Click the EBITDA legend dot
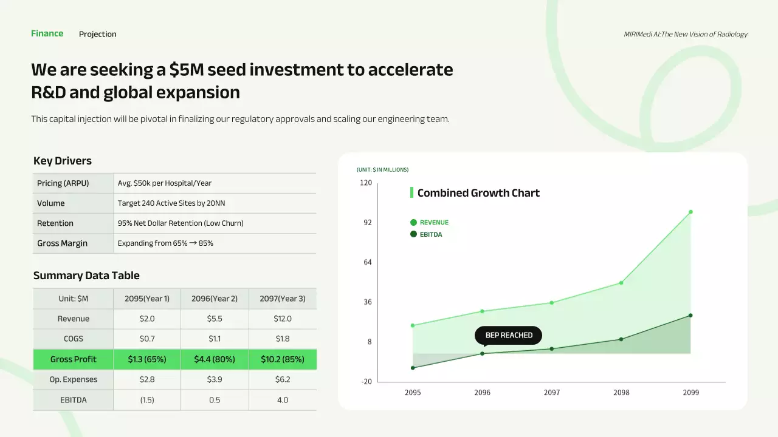778x437 pixels. pyautogui.click(x=413, y=234)
